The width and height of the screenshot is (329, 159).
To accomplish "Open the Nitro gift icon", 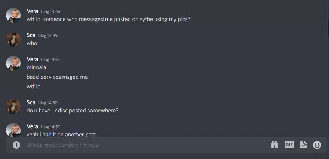I will click(275, 145).
